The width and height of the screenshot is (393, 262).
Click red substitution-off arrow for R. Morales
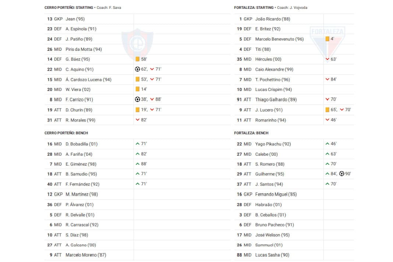pos(138,120)
